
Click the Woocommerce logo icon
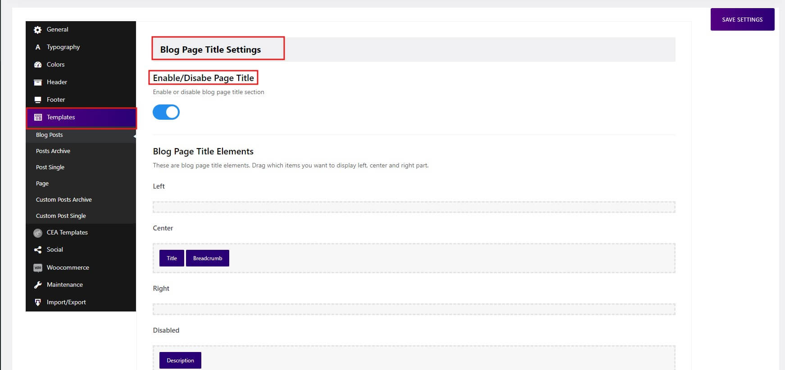tap(38, 268)
